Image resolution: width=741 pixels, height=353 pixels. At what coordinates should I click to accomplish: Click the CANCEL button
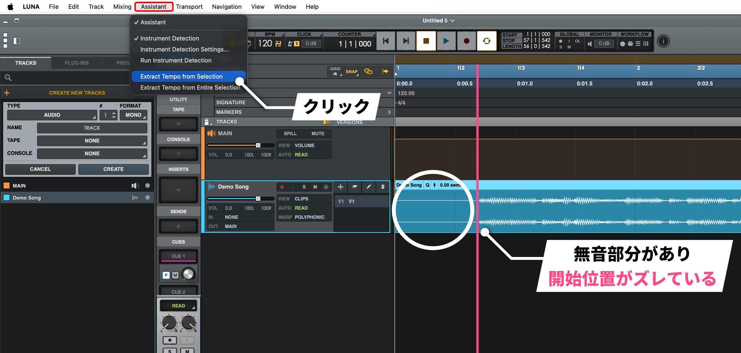click(x=40, y=169)
